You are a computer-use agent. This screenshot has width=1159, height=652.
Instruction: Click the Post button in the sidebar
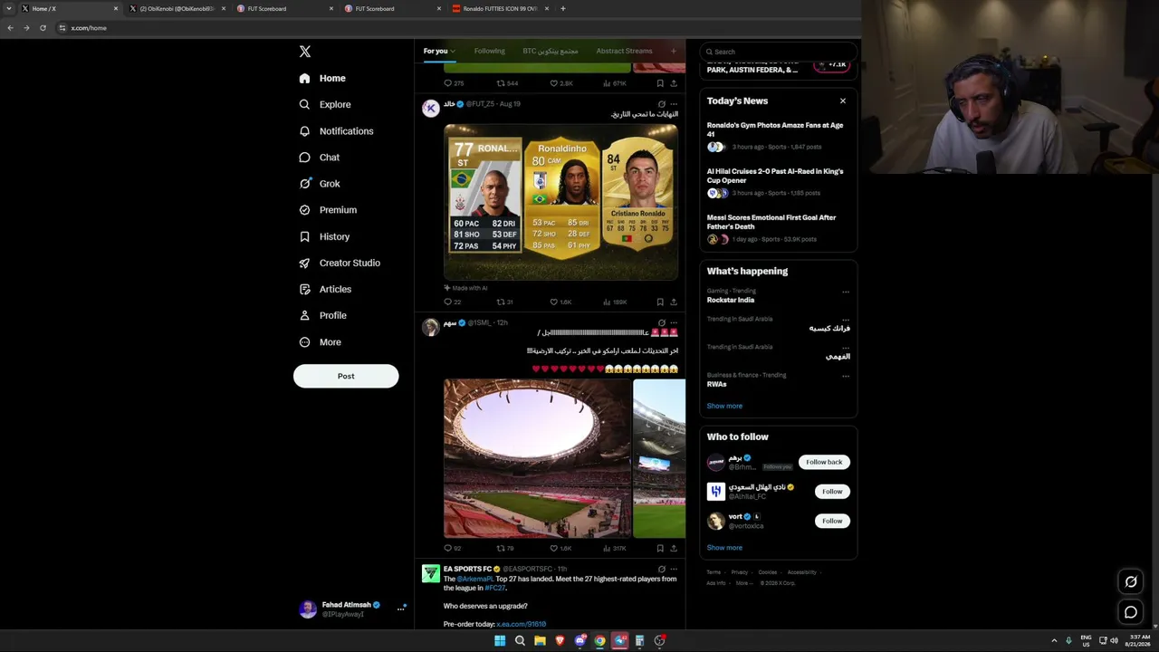[x=346, y=376]
